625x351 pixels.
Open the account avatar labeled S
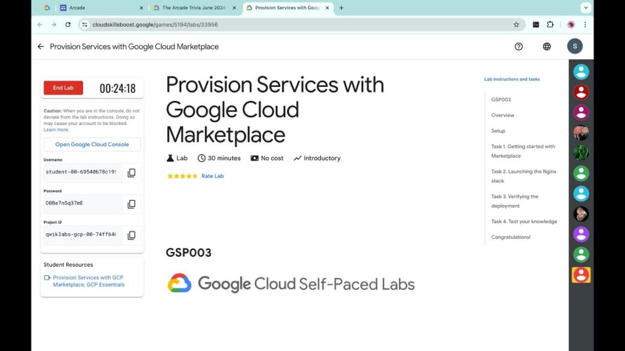(x=574, y=46)
